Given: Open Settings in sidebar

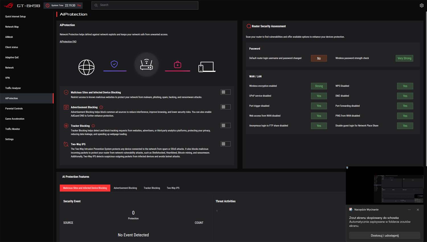Looking at the screenshot, I should (x=27, y=139).
